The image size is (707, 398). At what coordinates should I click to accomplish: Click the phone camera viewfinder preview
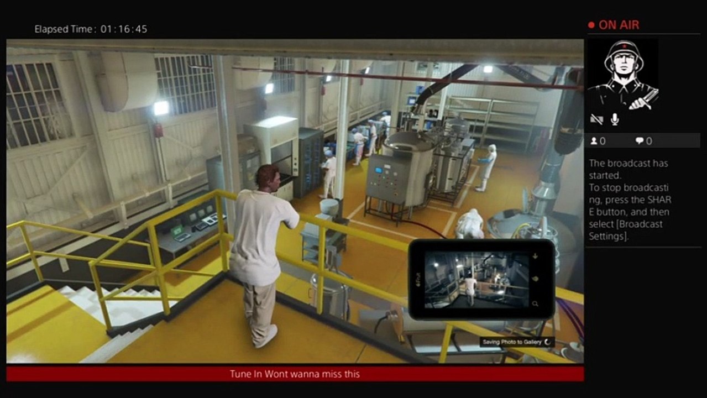point(476,280)
